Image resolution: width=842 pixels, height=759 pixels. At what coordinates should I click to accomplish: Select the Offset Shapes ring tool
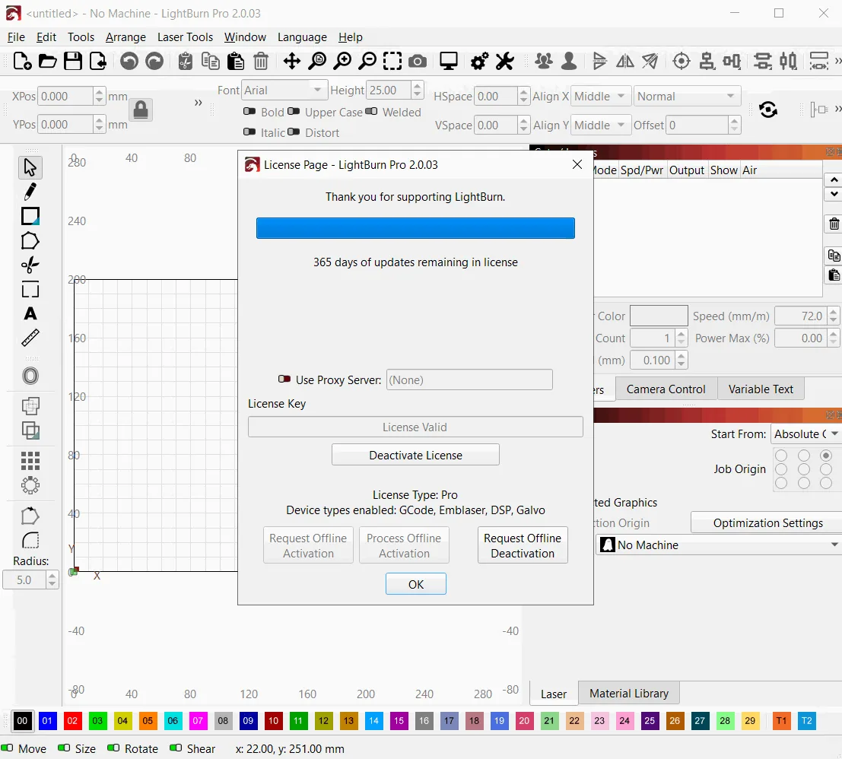click(30, 376)
